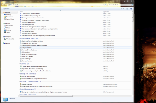Open the Organize dropdown menu
This screenshot has height=103, width=156.
(x=6, y=9)
